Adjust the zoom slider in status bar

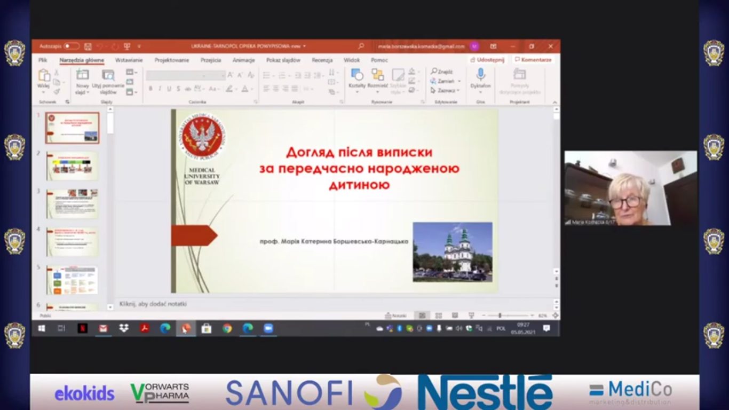pyautogui.click(x=500, y=316)
